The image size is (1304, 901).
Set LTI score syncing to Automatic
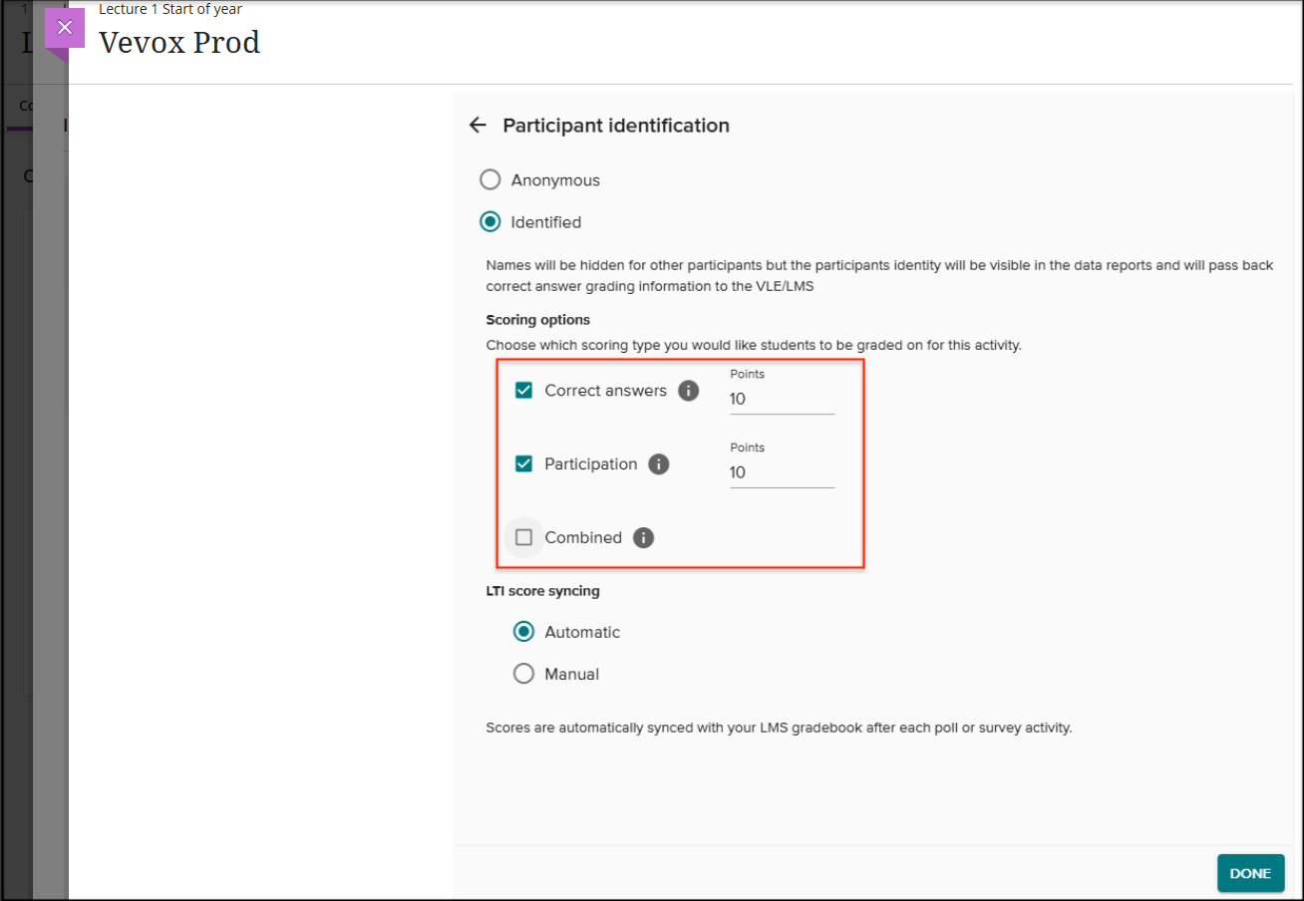tap(523, 632)
